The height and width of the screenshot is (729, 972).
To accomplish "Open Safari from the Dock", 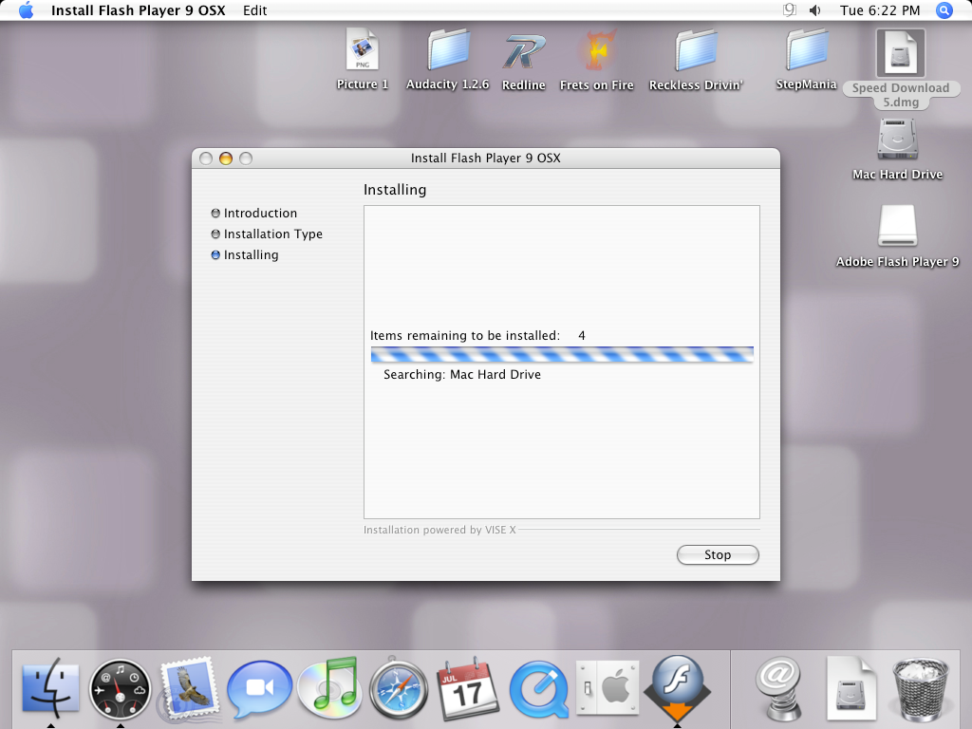I will (x=399, y=688).
